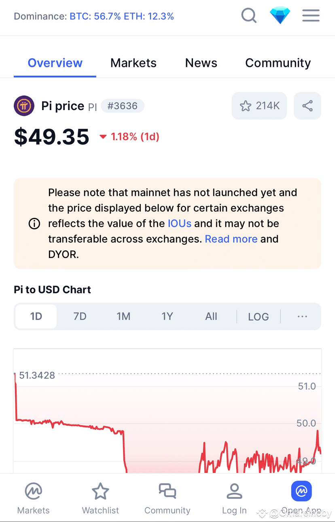The image size is (335, 522).
Task: Follow the Read more link
Action: click(x=231, y=239)
